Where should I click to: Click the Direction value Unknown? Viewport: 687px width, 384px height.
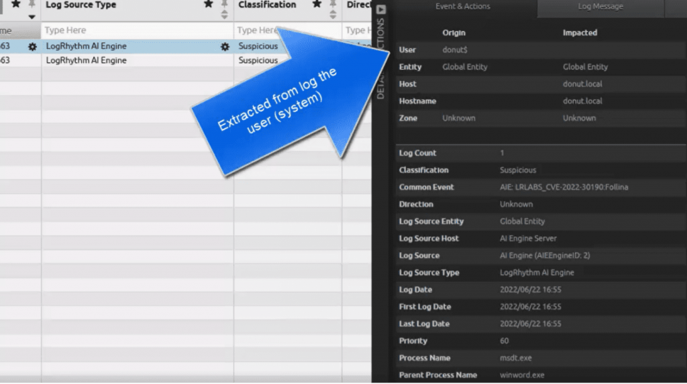point(516,204)
